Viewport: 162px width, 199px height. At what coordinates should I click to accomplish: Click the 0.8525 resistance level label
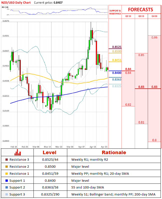pyautogui.click(x=117, y=47)
